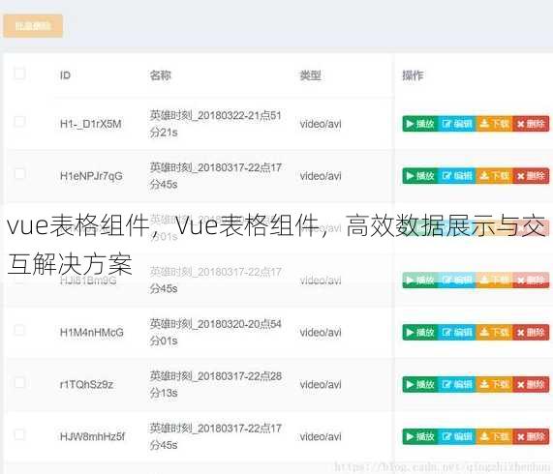Click video/avi in row HJW8mhHz5f
553x474 pixels.
321,436
